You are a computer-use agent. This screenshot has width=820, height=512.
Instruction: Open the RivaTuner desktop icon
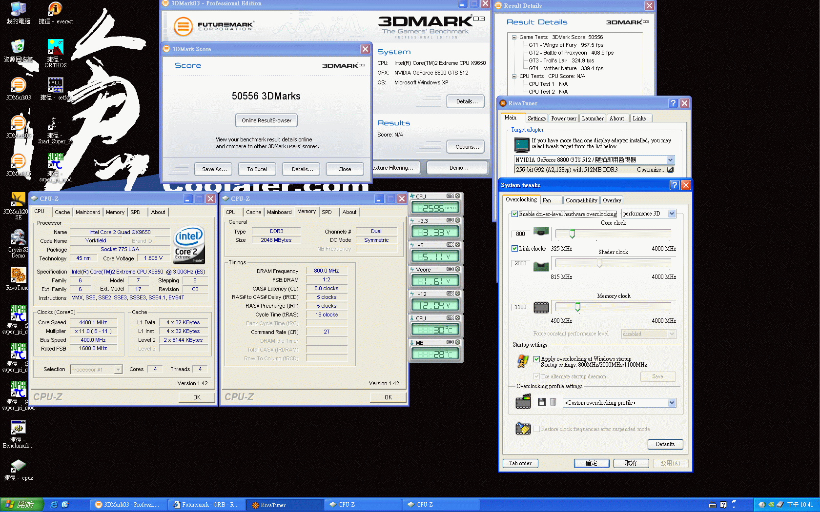pyautogui.click(x=18, y=279)
